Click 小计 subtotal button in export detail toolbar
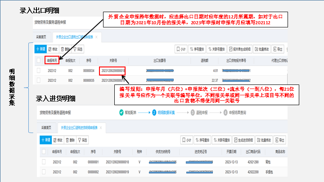The width and height of the screenshot is (324, 182). pyautogui.click(x=181, y=49)
